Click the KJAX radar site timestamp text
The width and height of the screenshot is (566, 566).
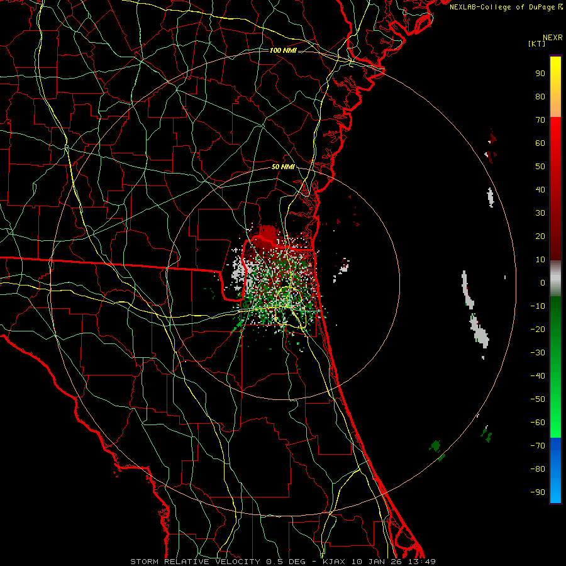[379, 562]
